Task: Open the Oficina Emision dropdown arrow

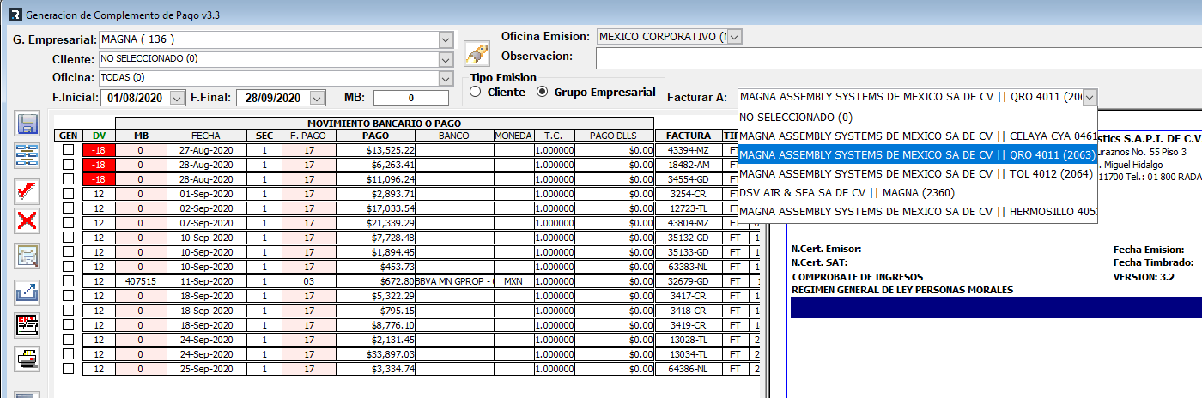Action: click(x=734, y=37)
